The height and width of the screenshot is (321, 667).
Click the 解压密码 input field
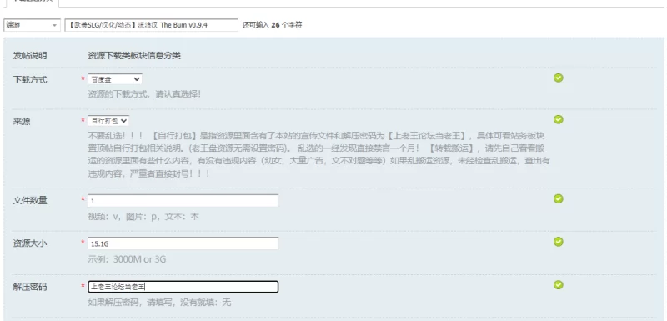[x=183, y=287]
